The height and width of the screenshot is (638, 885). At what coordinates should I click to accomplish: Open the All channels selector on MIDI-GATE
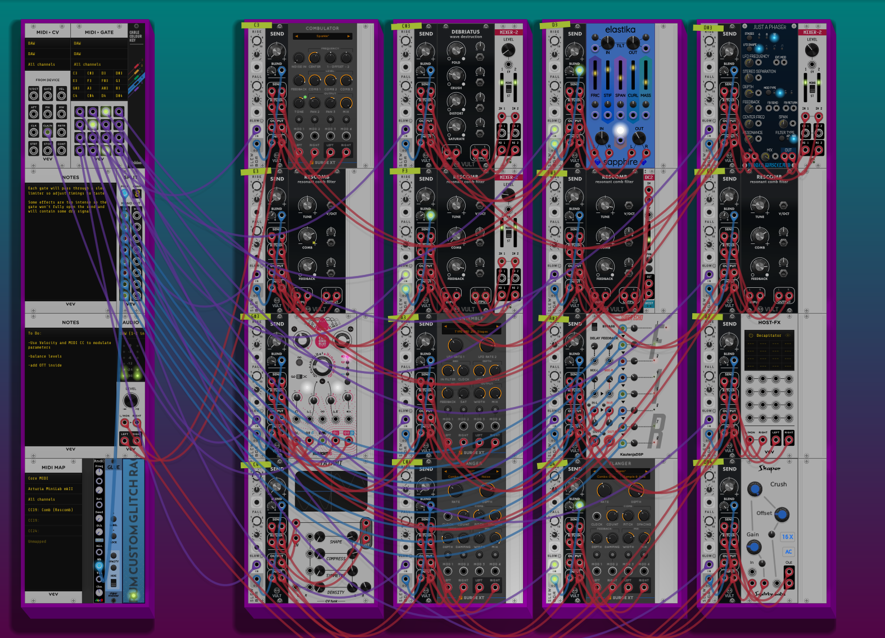(x=99, y=64)
